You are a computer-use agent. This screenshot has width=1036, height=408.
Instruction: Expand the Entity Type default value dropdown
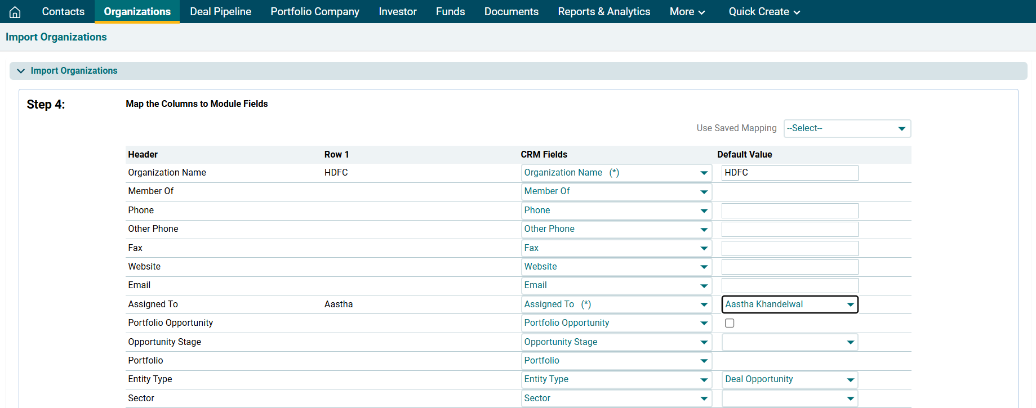pos(789,379)
